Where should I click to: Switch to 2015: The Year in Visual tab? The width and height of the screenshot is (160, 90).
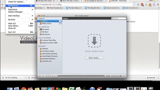[x=71, y=1]
